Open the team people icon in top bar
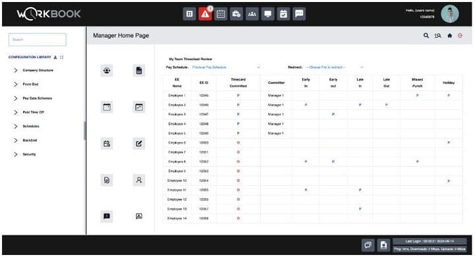This screenshot has width=475, height=257. pyautogui.click(x=252, y=14)
